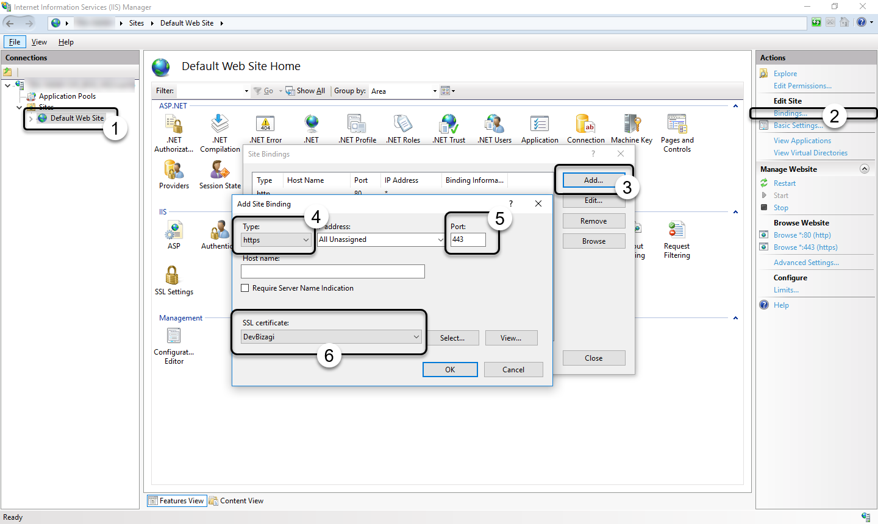Click Add... in Site Bindings
Viewport: 878px width, 524px height.
[x=593, y=180]
